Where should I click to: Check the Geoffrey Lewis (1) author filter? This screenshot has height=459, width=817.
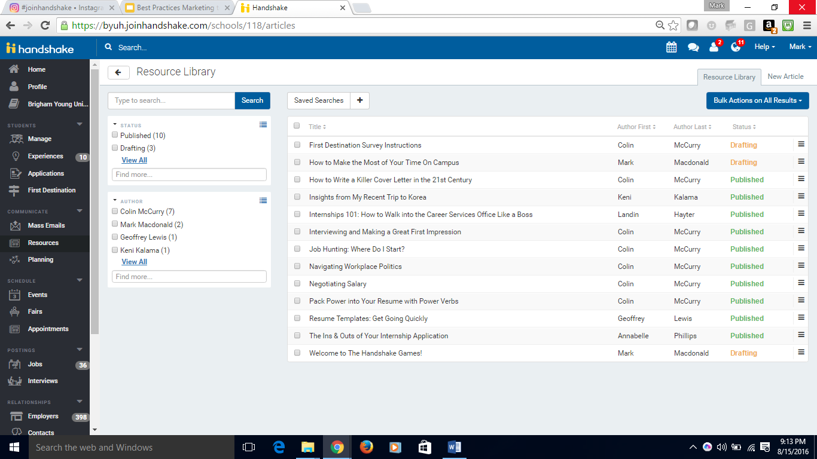(x=115, y=237)
